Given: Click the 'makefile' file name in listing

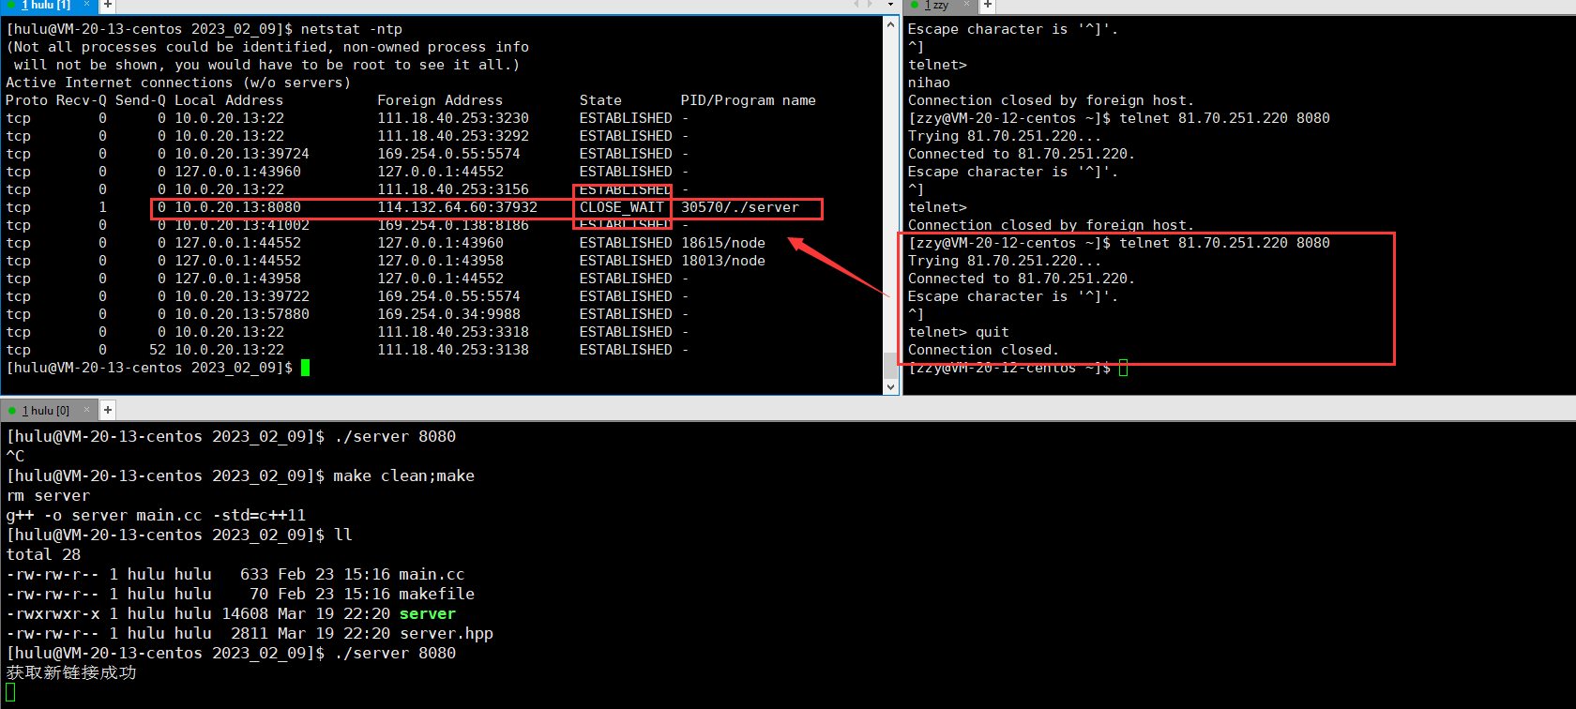Looking at the screenshot, I should 437,595.
